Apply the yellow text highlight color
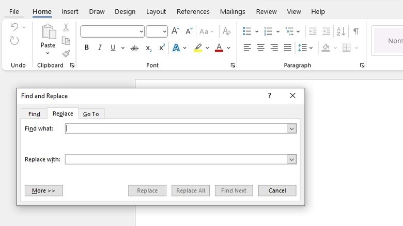403x226 pixels. pos(198,48)
